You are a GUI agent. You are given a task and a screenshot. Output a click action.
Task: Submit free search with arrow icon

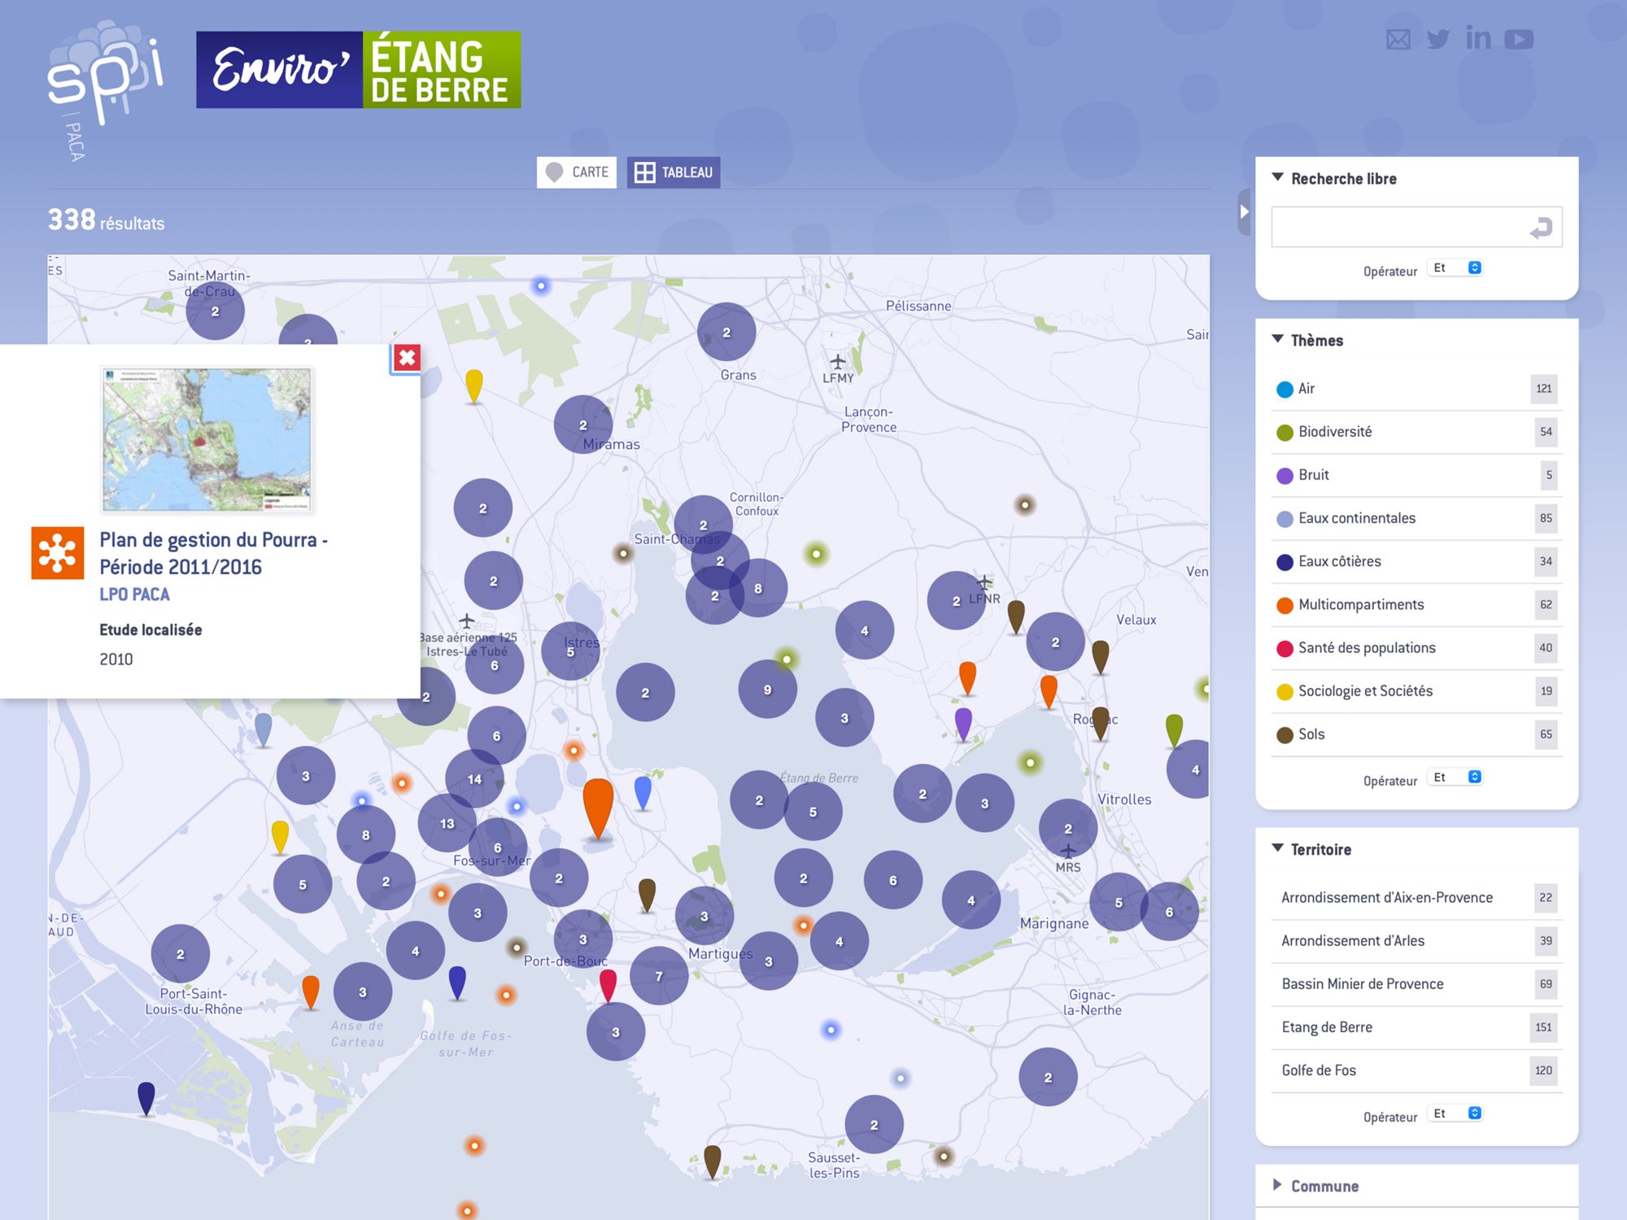tap(1541, 229)
